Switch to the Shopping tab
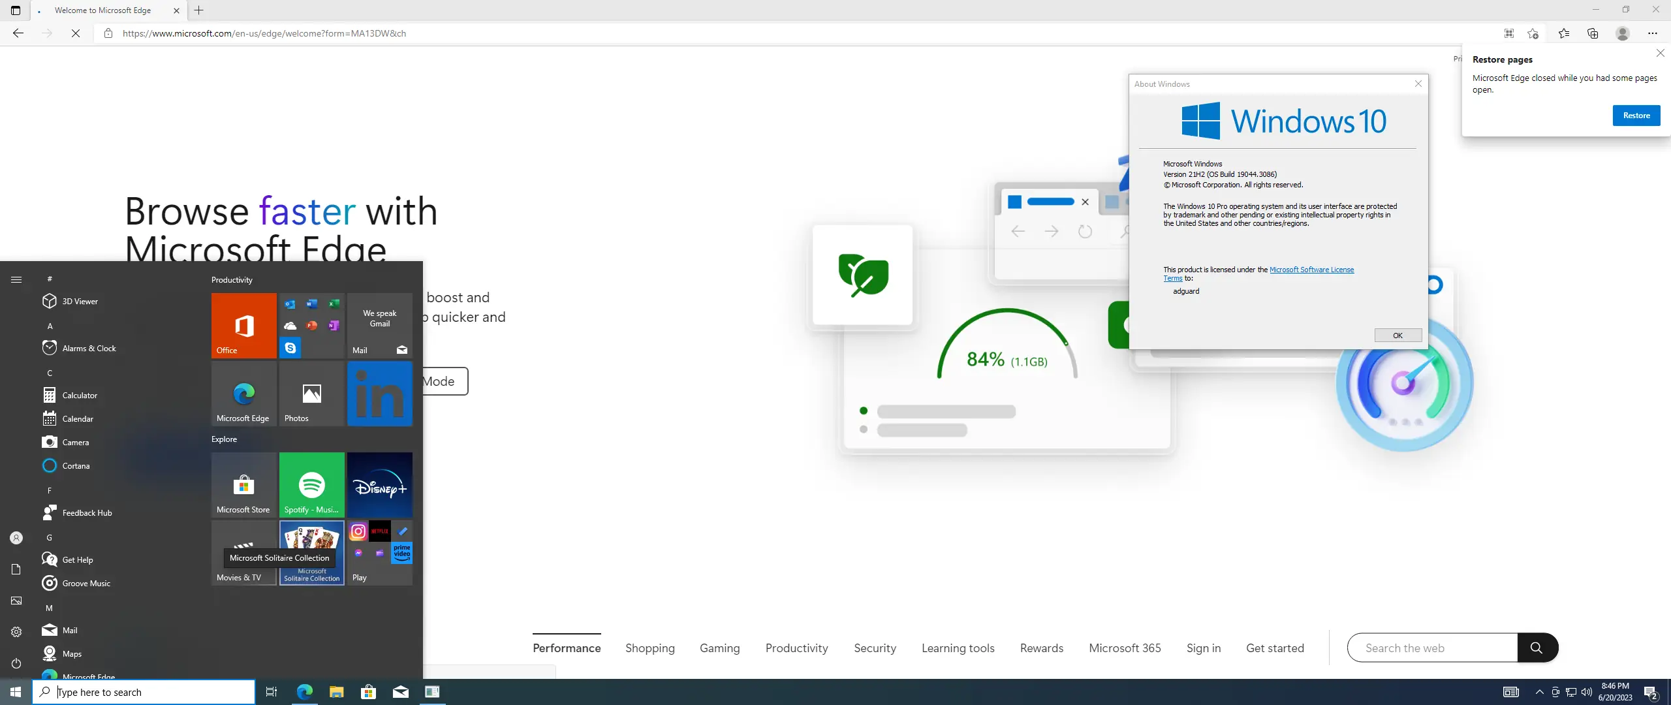Image resolution: width=1671 pixels, height=705 pixels. click(x=649, y=648)
